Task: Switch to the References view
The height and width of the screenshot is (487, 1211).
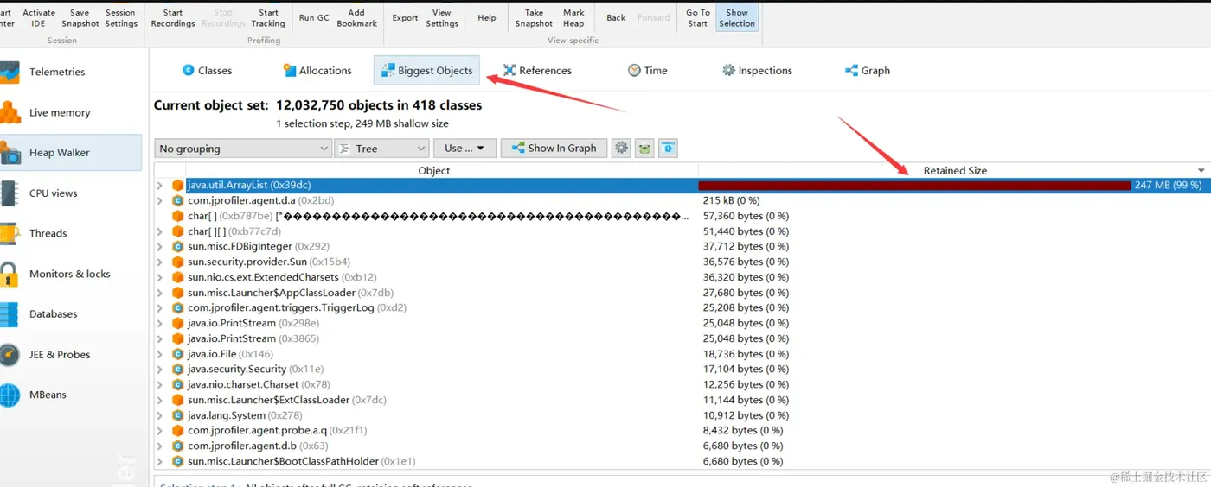Action: (x=538, y=71)
